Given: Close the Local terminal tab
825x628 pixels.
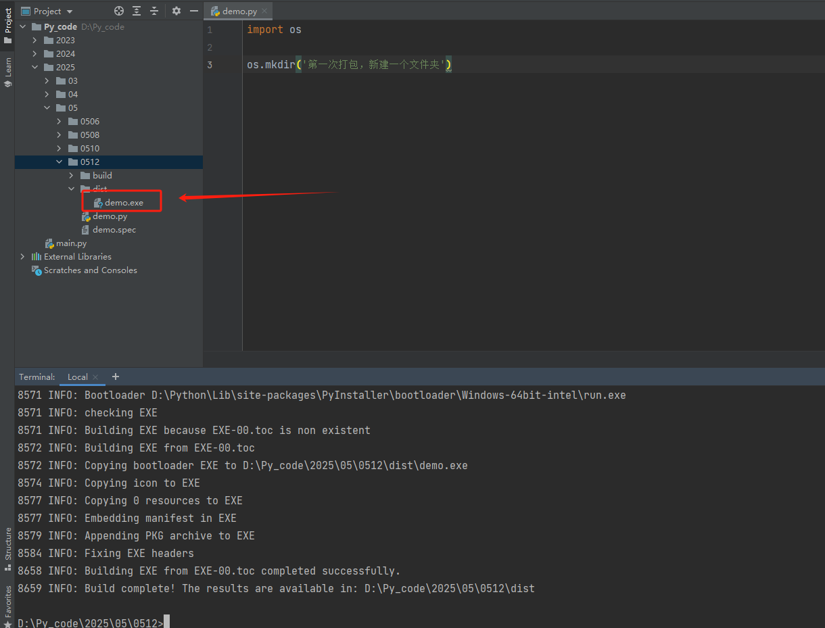Looking at the screenshot, I should [95, 377].
